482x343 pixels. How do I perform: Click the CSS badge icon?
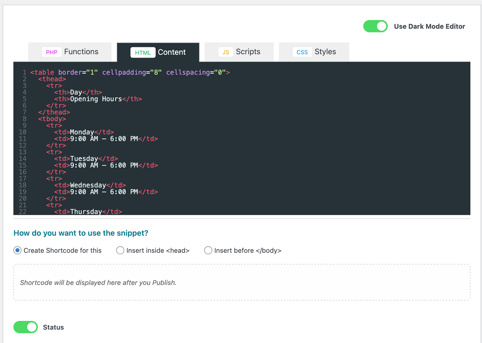(302, 52)
